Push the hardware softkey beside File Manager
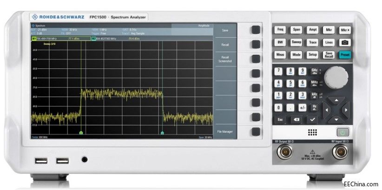The height and width of the screenshot is (190, 382). pos(256,131)
